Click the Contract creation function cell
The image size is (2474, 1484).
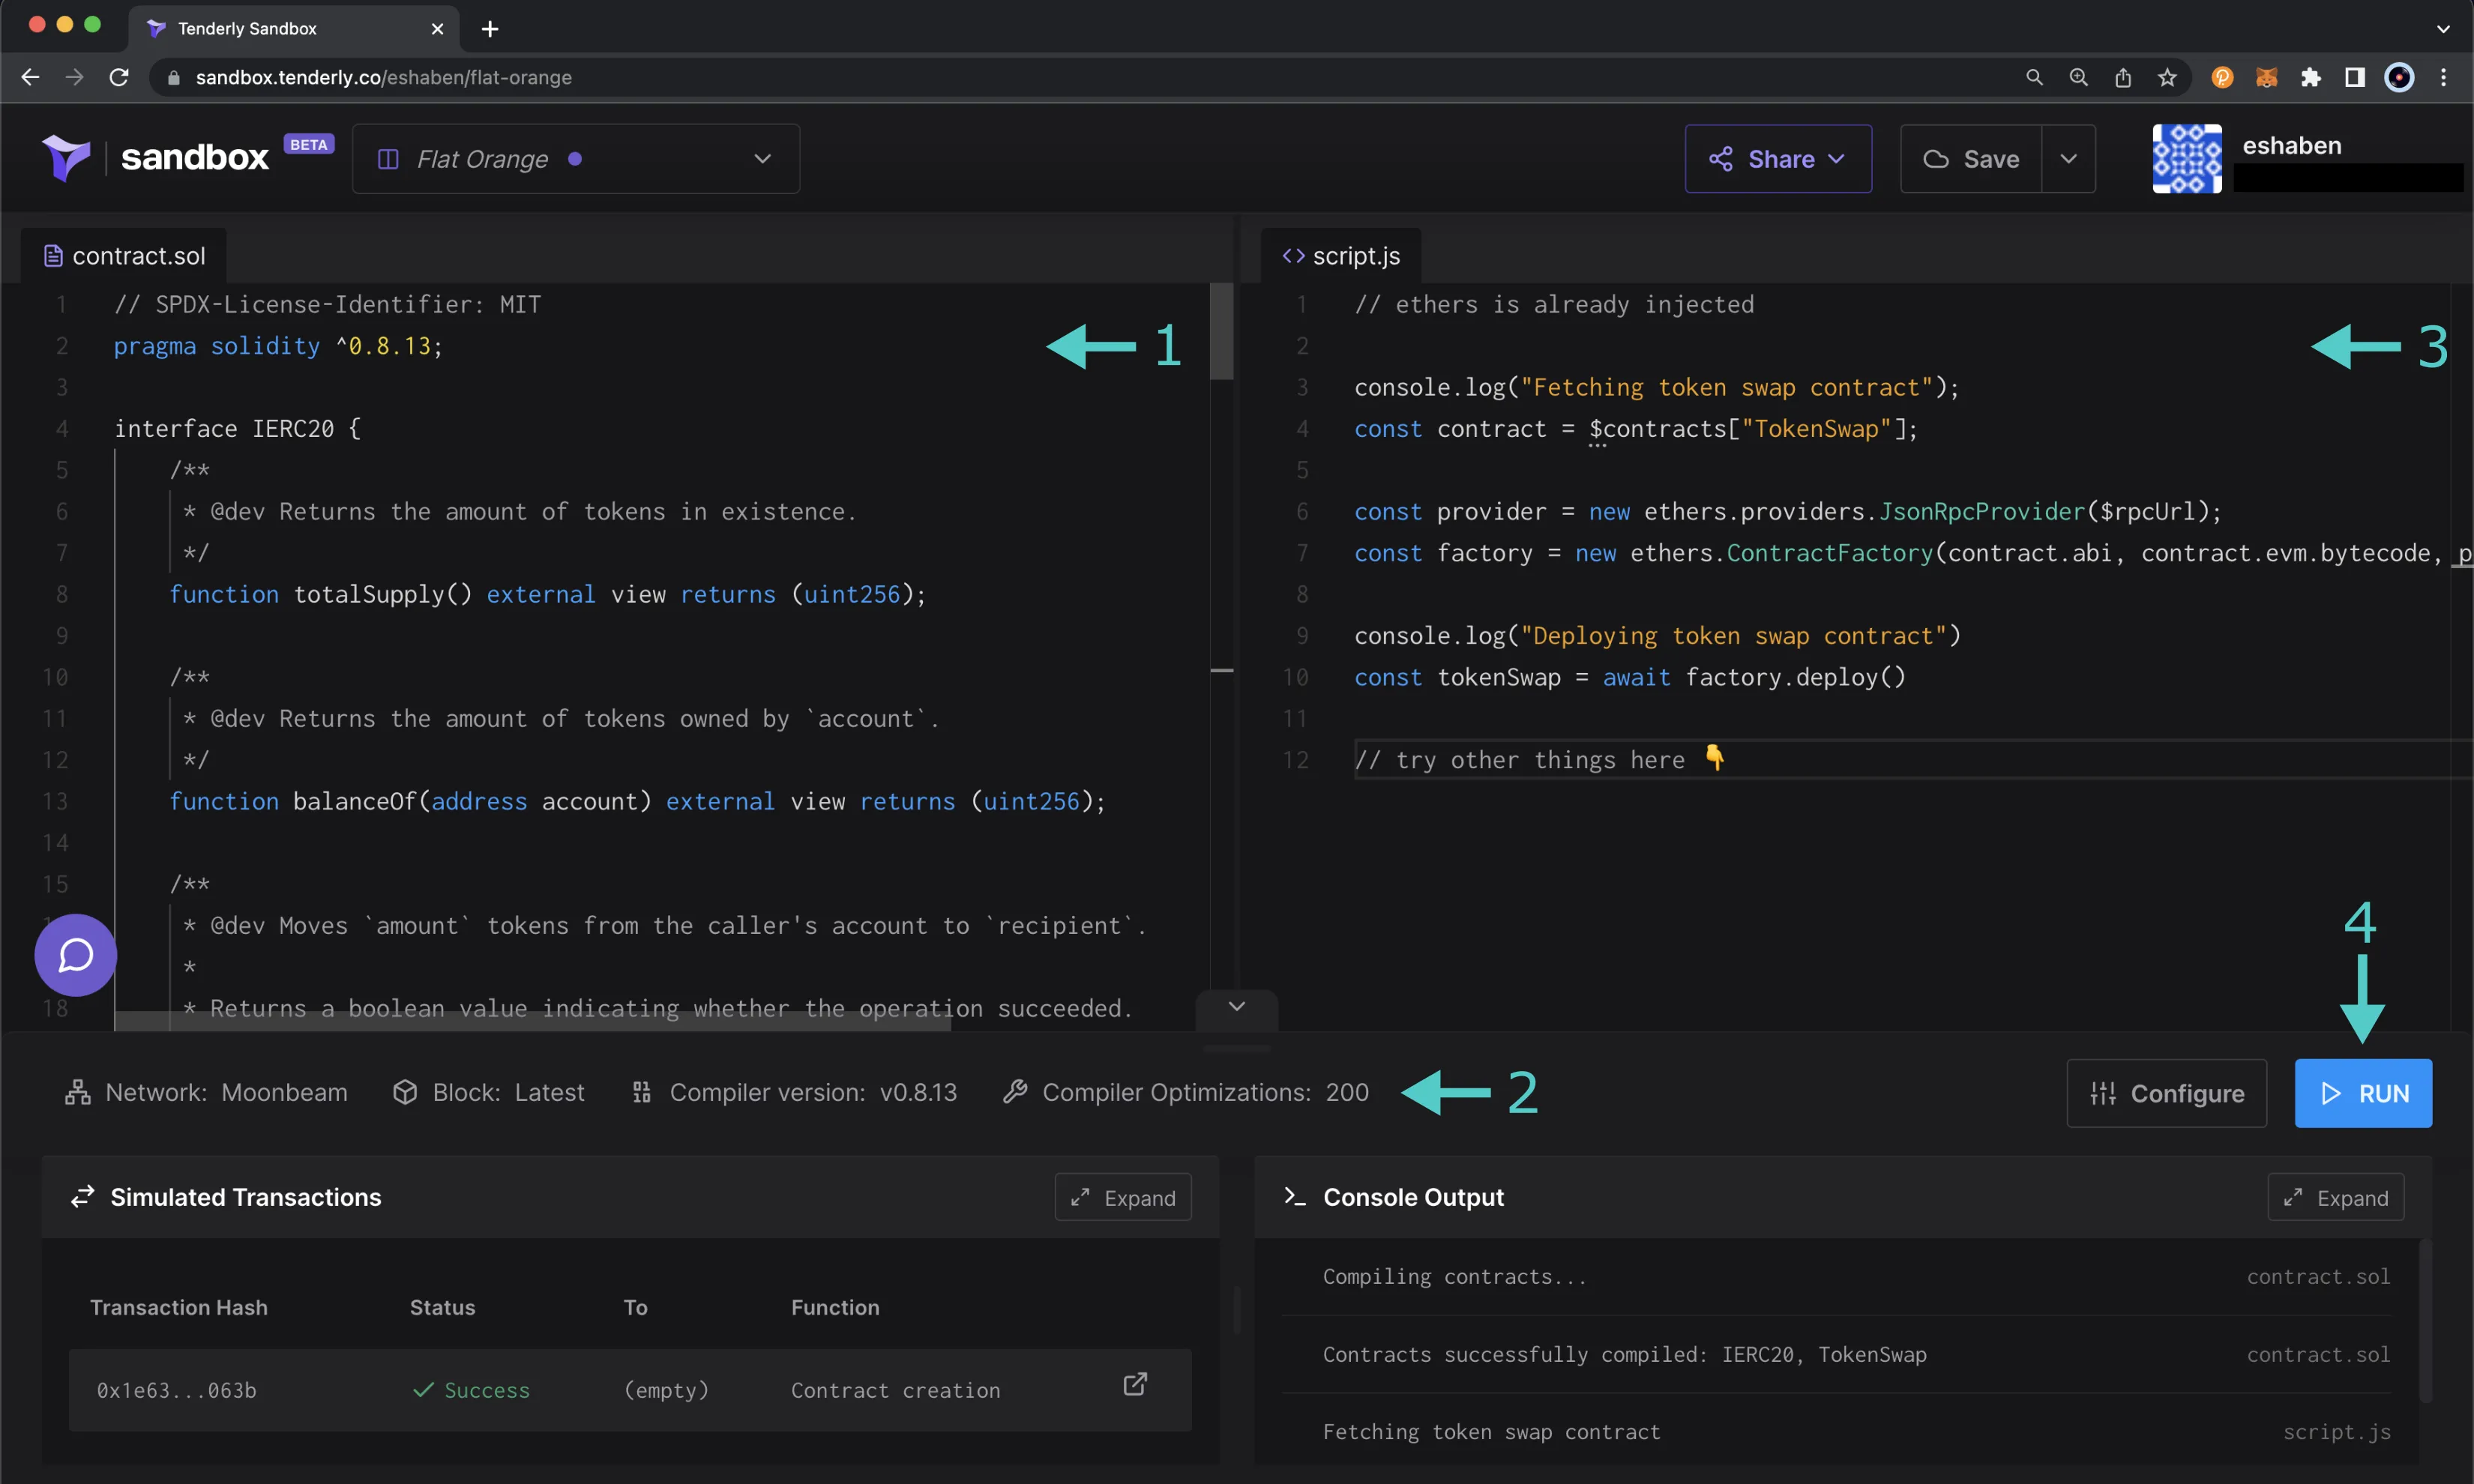coord(895,1390)
